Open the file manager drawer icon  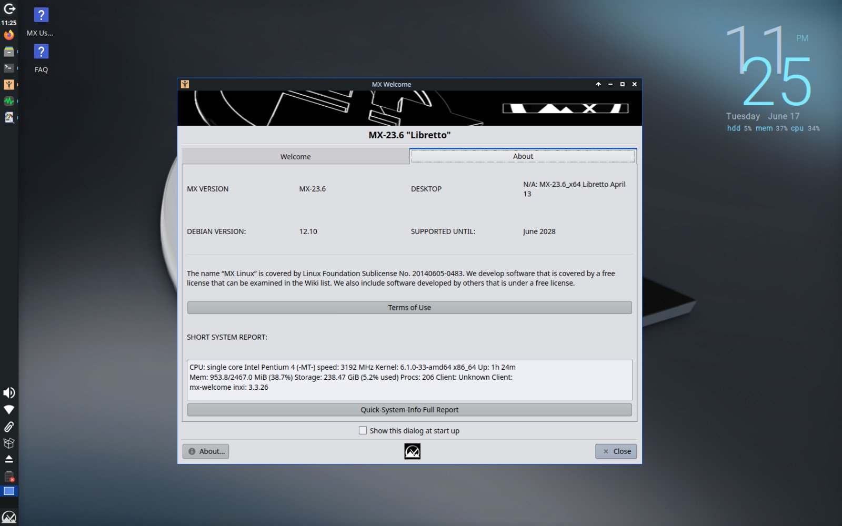[9, 52]
